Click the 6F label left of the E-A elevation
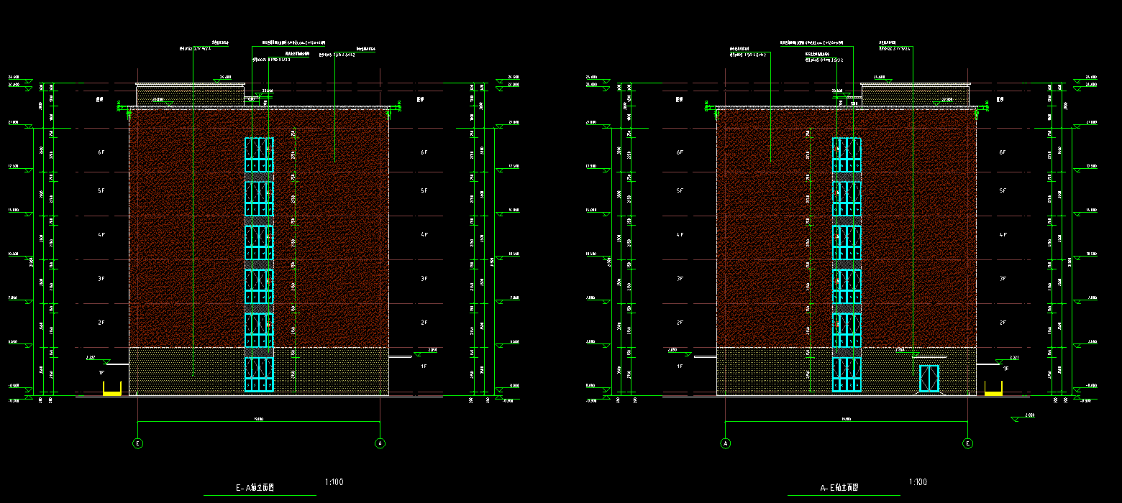 (x=101, y=152)
